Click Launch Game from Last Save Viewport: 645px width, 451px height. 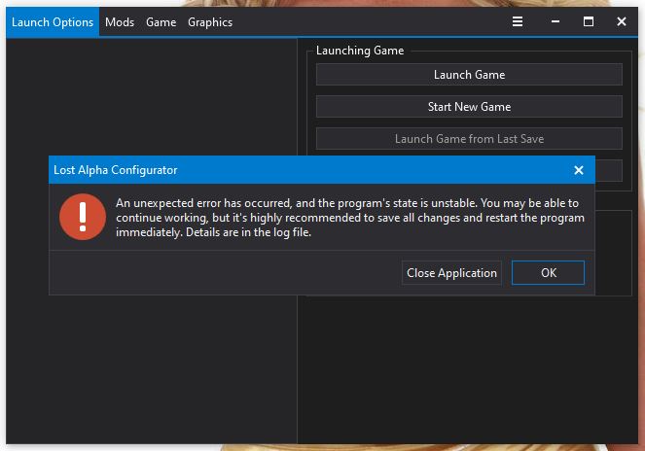tap(469, 139)
